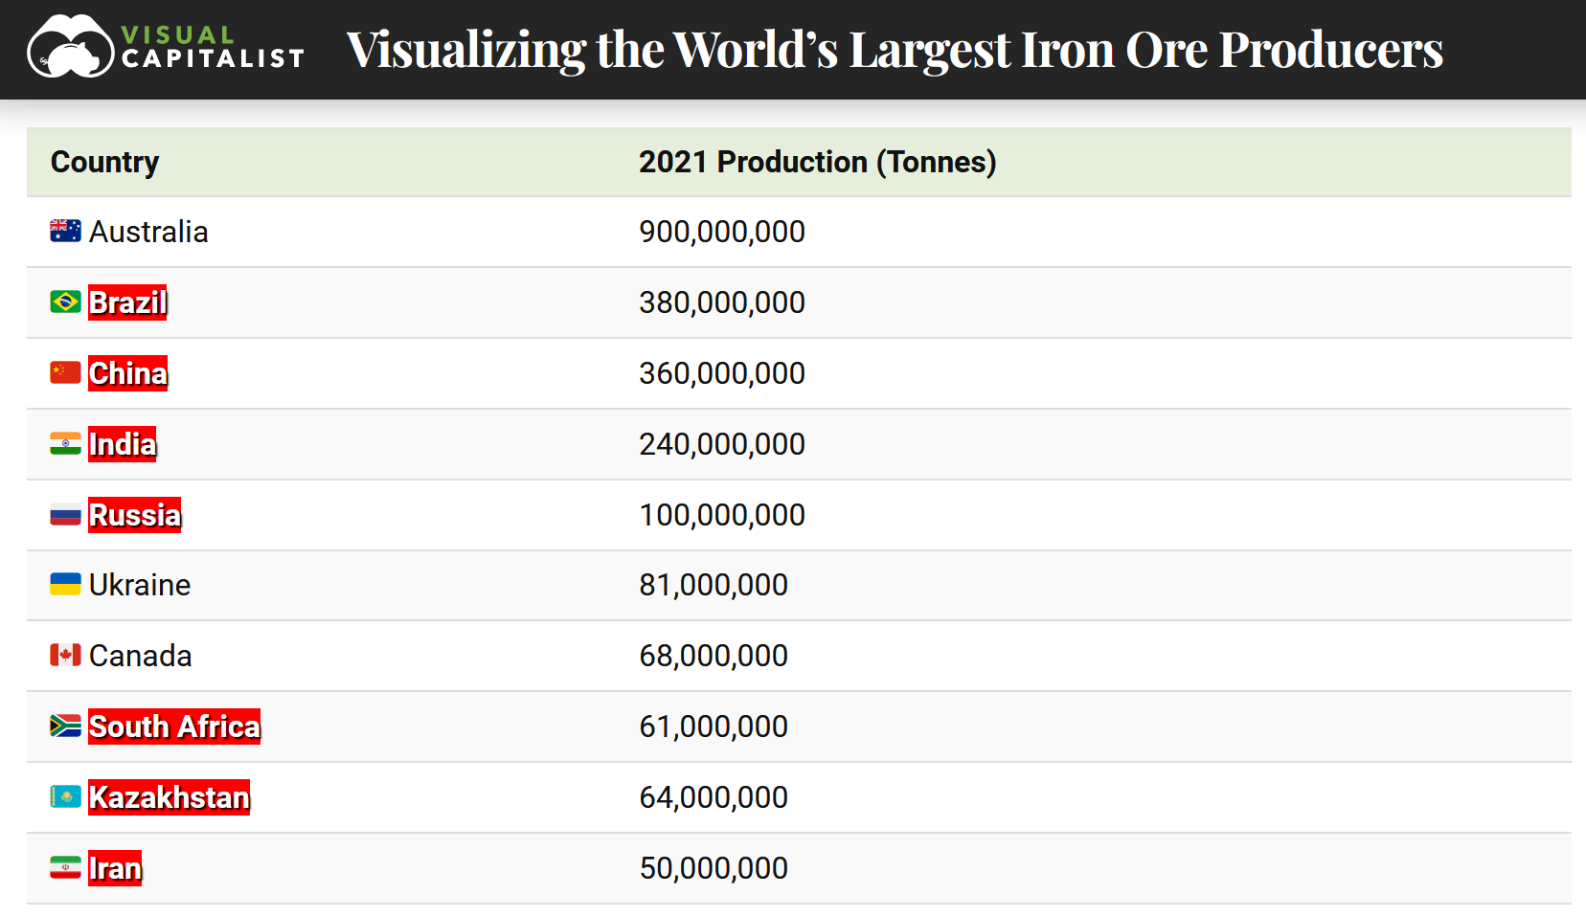This screenshot has height=917, width=1586.
Task: Select the 100,000,000 production value
Action: point(722,515)
